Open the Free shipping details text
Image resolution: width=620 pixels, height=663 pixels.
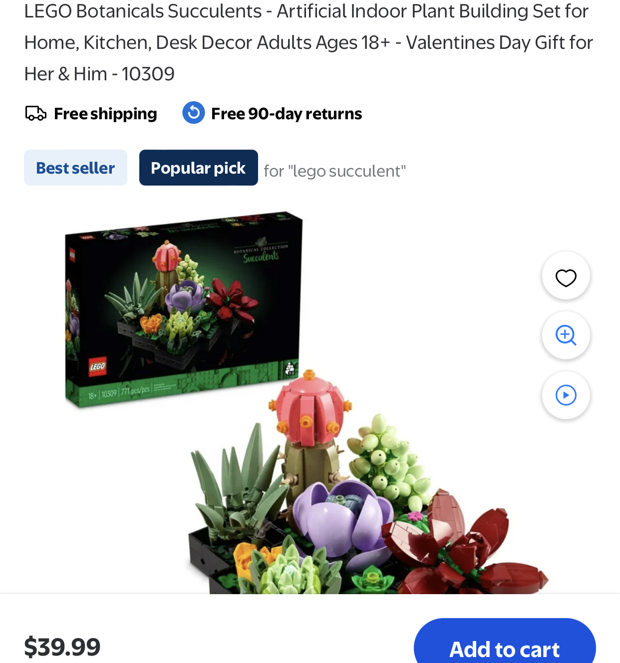[x=105, y=114]
